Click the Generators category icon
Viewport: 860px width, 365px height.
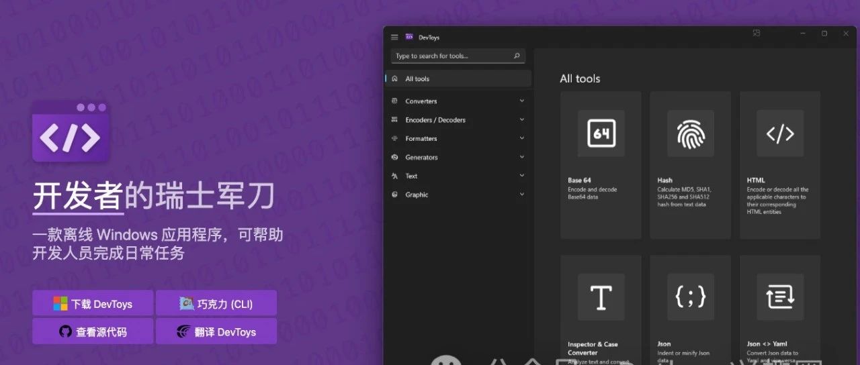394,157
